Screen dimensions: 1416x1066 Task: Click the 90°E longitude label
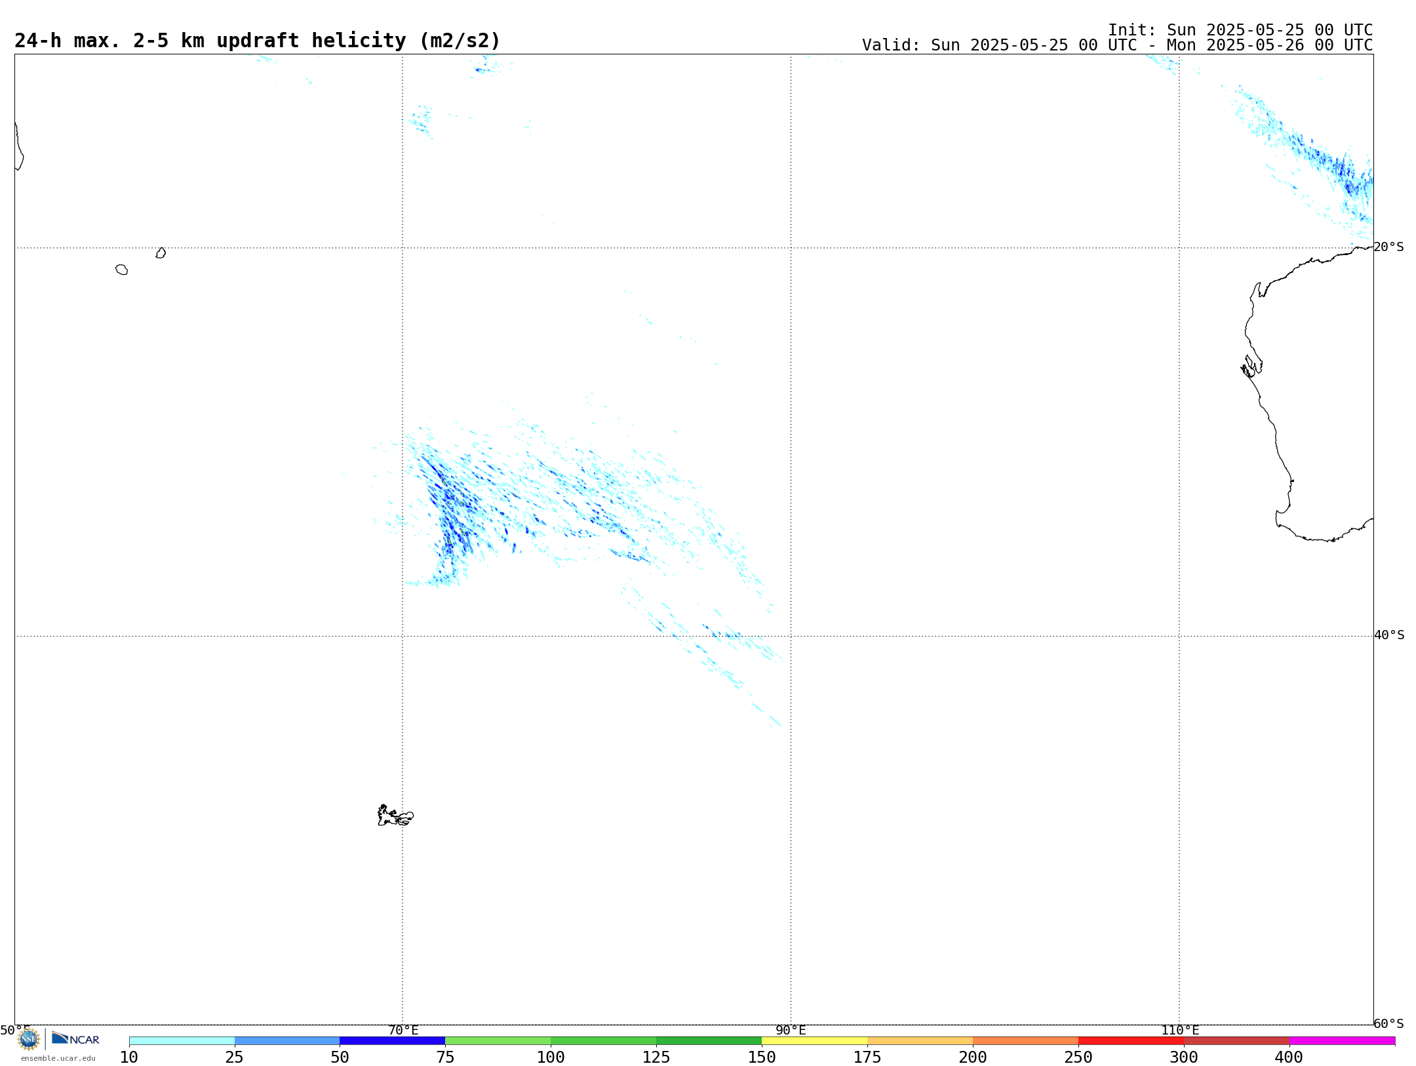point(791,1030)
